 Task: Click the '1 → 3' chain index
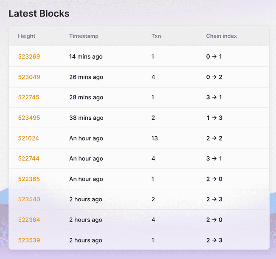(x=214, y=118)
